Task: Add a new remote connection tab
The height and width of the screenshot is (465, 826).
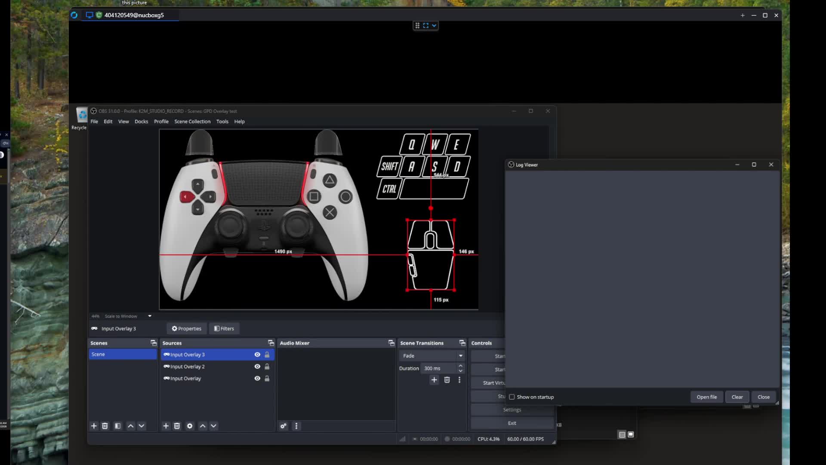Action: point(743,15)
